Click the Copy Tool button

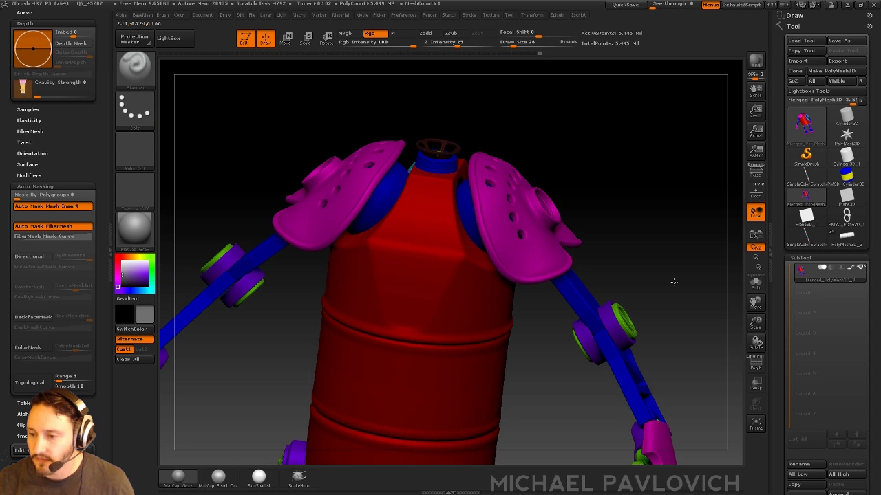(805, 51)
